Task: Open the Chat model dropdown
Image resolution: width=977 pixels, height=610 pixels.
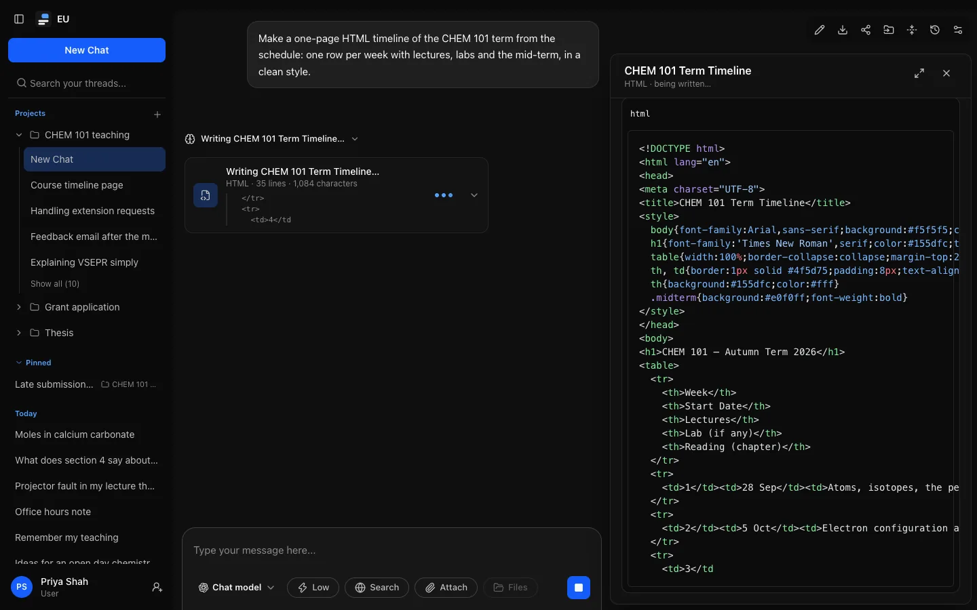Action: pyautogui.click(x=236, y=588)
